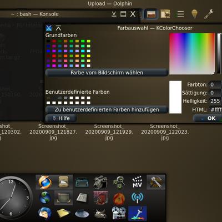Select file Screenshot_20200909_121929.jpg
The image size is (222, 222).
coord(109,132)
